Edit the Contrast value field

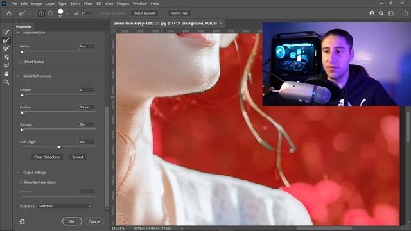[x=87, y=124]
